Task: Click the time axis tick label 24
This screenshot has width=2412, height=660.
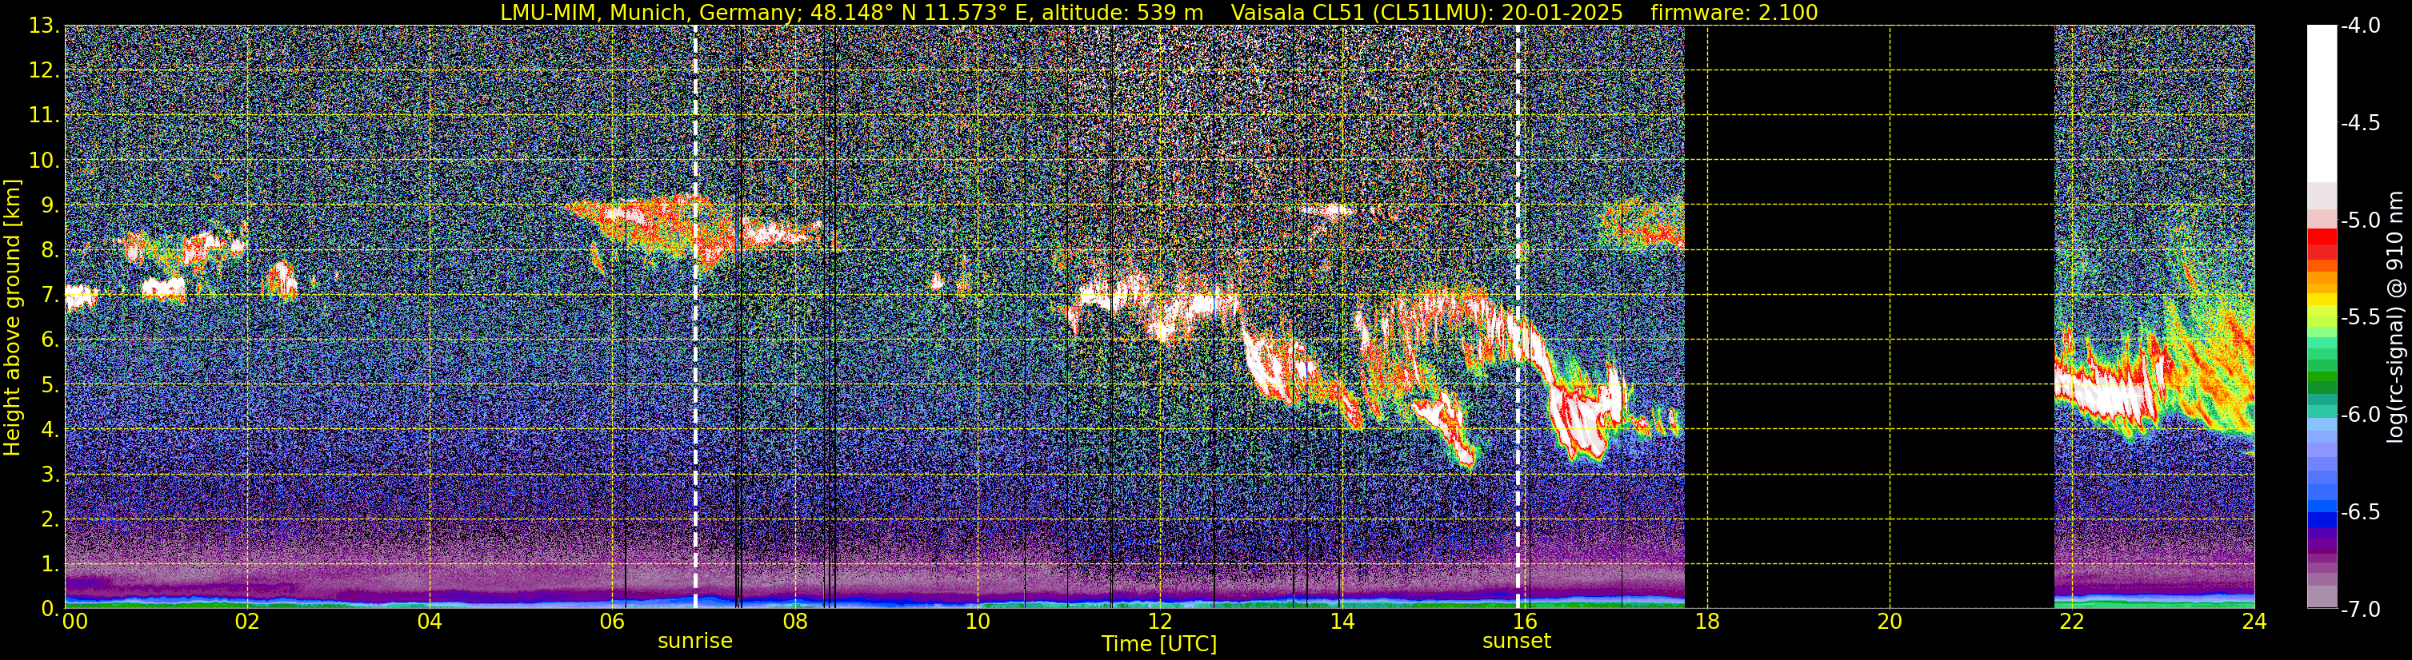Action: pos(2254,622)
